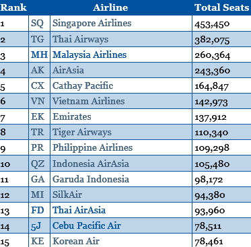Screen dimensions: 251x247
Task: Click the 5J airline code link
Action: (x=36, y=226)
